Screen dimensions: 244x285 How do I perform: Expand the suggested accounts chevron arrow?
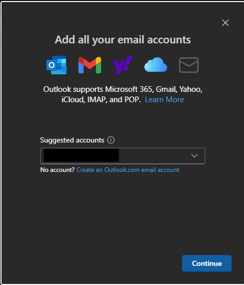point(194,156)
